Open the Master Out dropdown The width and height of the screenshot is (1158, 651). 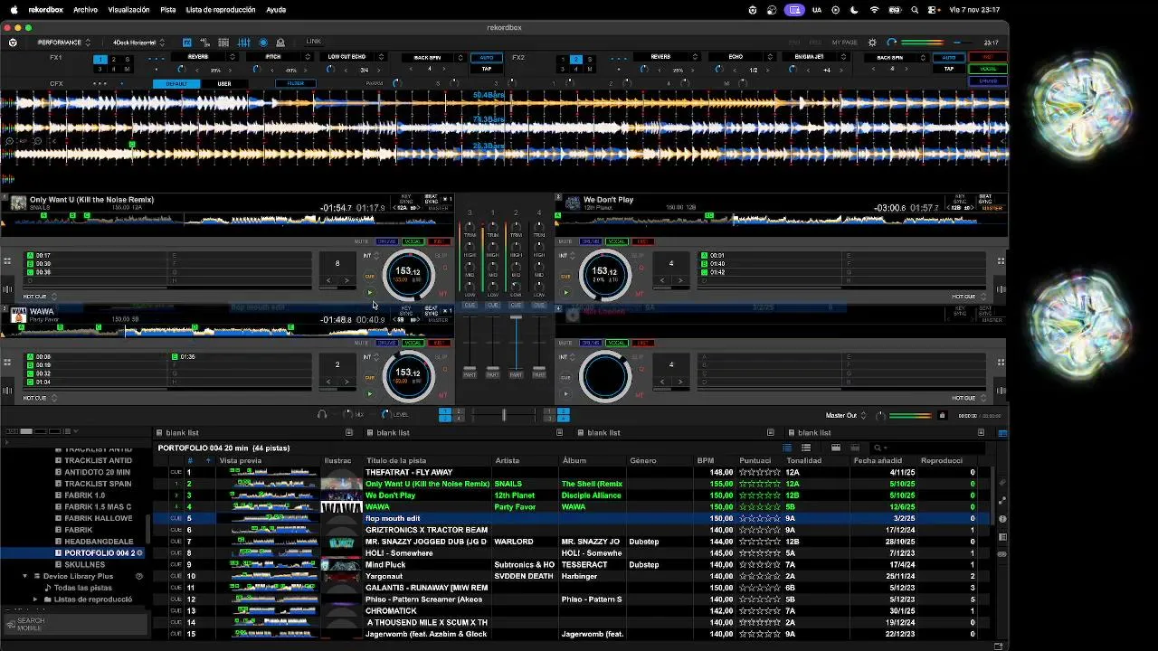coord(846,415)
